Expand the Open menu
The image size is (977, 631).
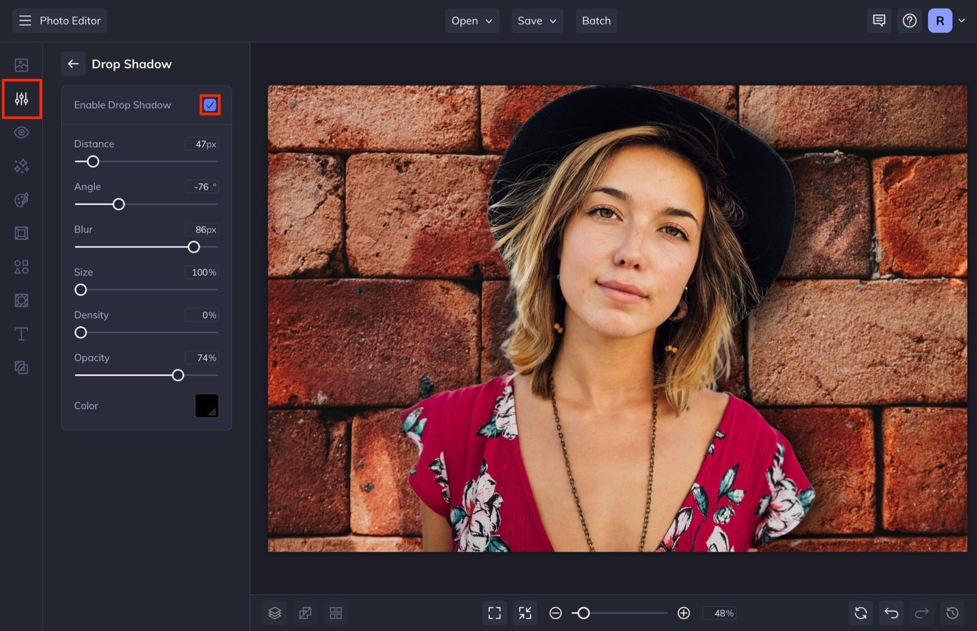pos(471,20)
